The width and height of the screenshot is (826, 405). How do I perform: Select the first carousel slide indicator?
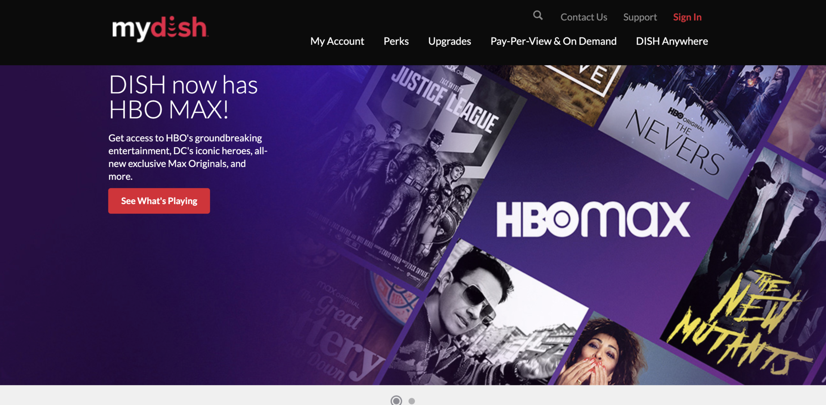tap(396, 400)
